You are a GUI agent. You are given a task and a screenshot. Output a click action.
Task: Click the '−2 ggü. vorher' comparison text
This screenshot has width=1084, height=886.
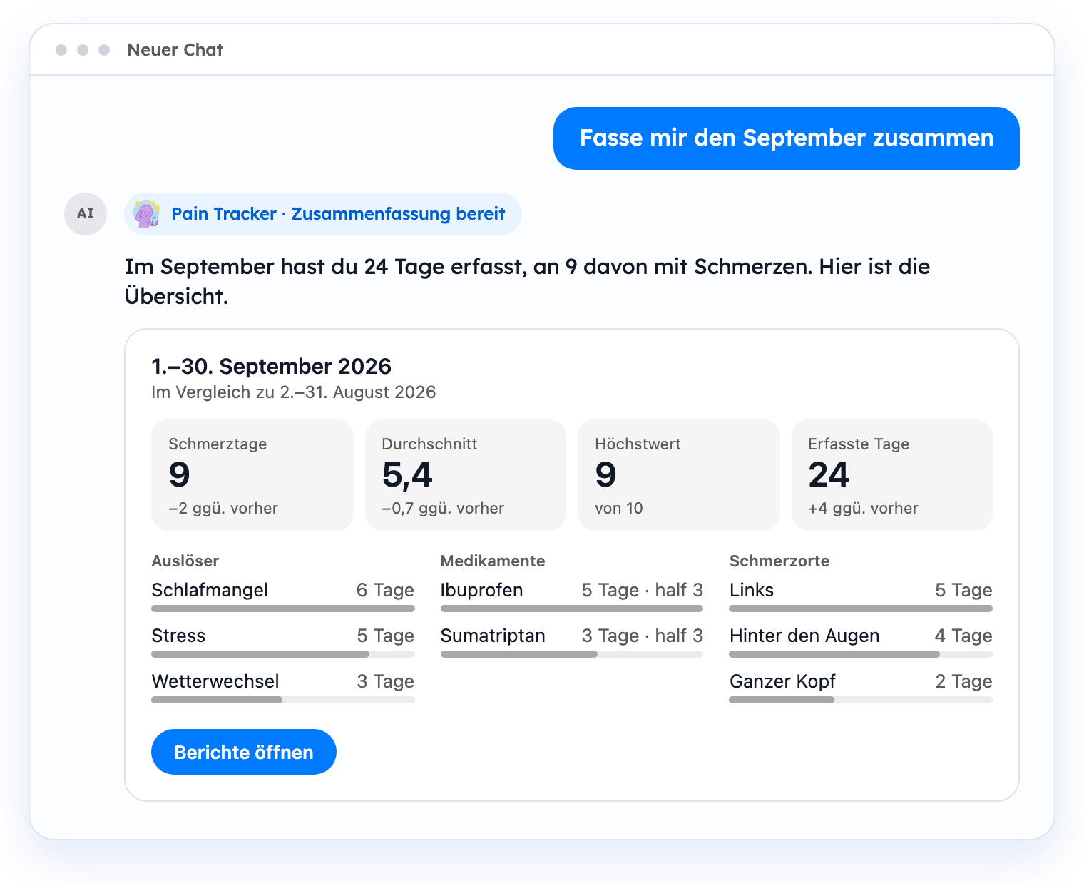click(223, 508)
